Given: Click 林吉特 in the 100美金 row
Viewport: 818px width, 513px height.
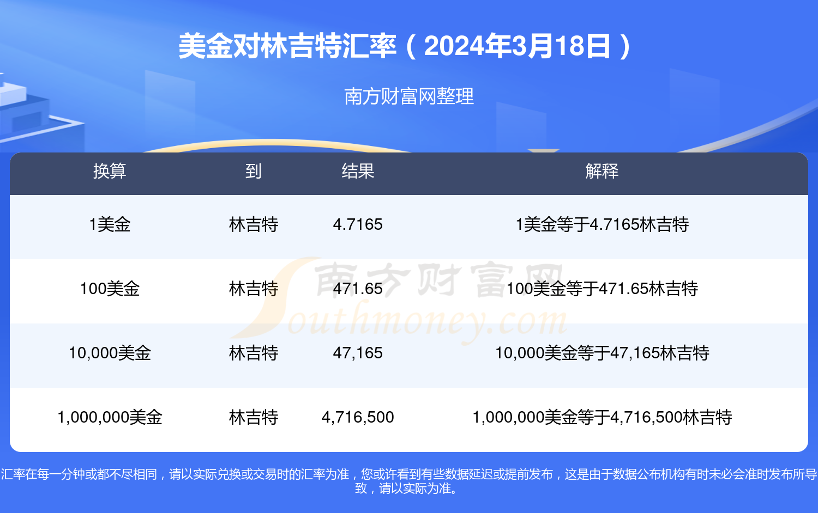Looking at the screenshot, I should tap(254, 289).
